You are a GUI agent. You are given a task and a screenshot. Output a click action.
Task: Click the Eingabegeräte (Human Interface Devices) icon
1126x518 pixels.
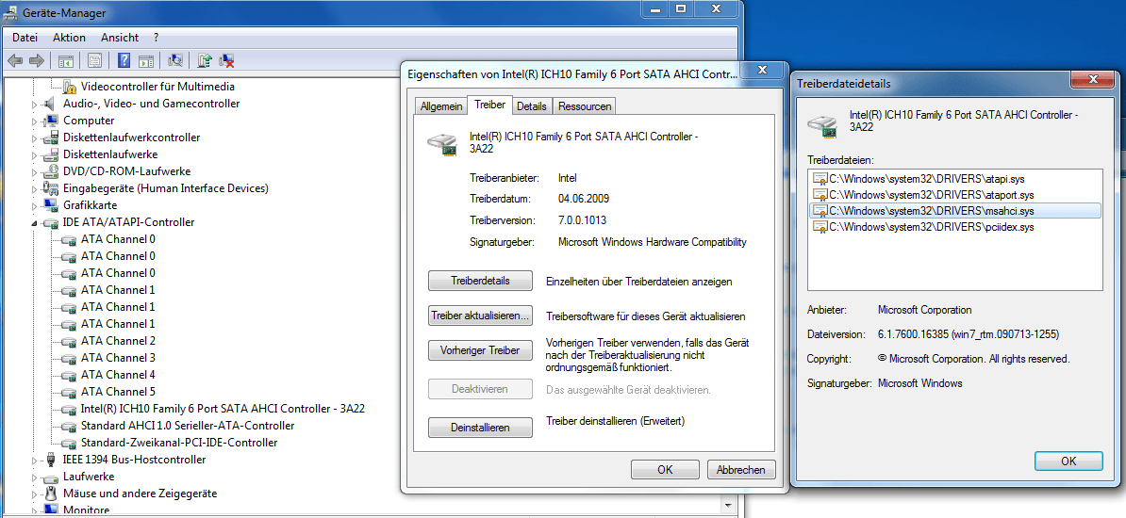(x=50, y=188)
